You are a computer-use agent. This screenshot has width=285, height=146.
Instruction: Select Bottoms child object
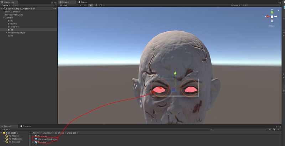(12, 24)
